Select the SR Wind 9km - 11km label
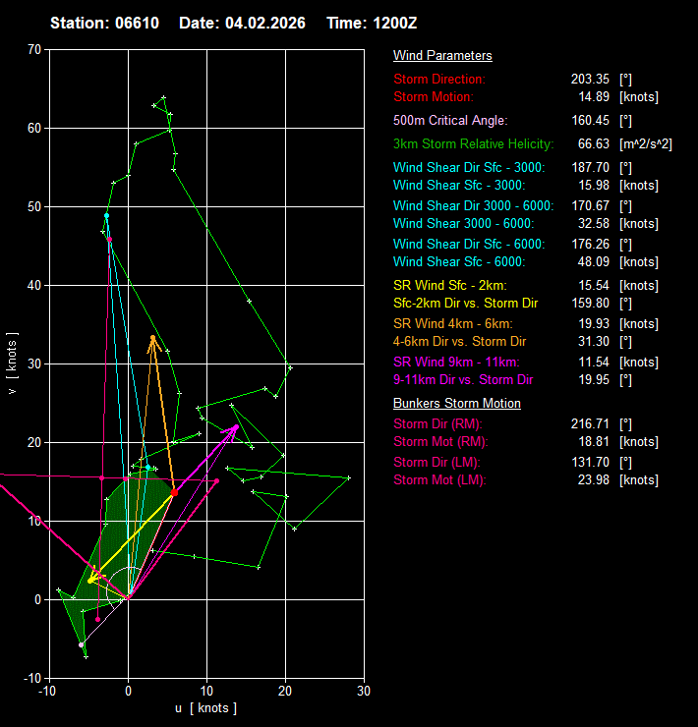The width and height of the screenshot is (698, 727). (455, 362)
